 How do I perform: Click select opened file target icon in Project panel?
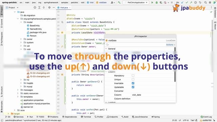pyautogui.click(x=35, y=7)
